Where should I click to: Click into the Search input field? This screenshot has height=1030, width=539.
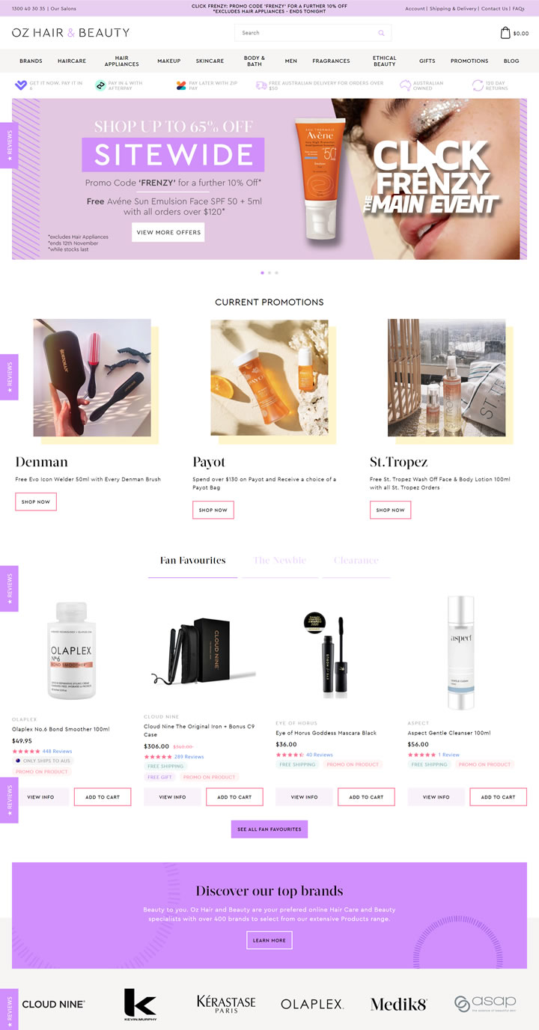[305, 33]
